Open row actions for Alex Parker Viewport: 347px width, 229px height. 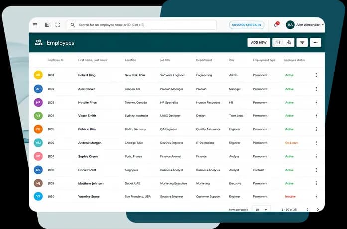(316, 89)
